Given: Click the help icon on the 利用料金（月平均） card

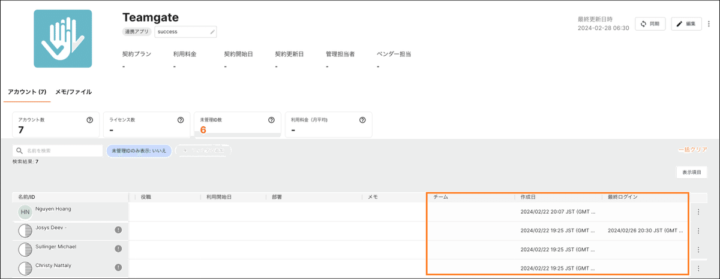Looking at the screenshot, I should click(x=362, y=120).
